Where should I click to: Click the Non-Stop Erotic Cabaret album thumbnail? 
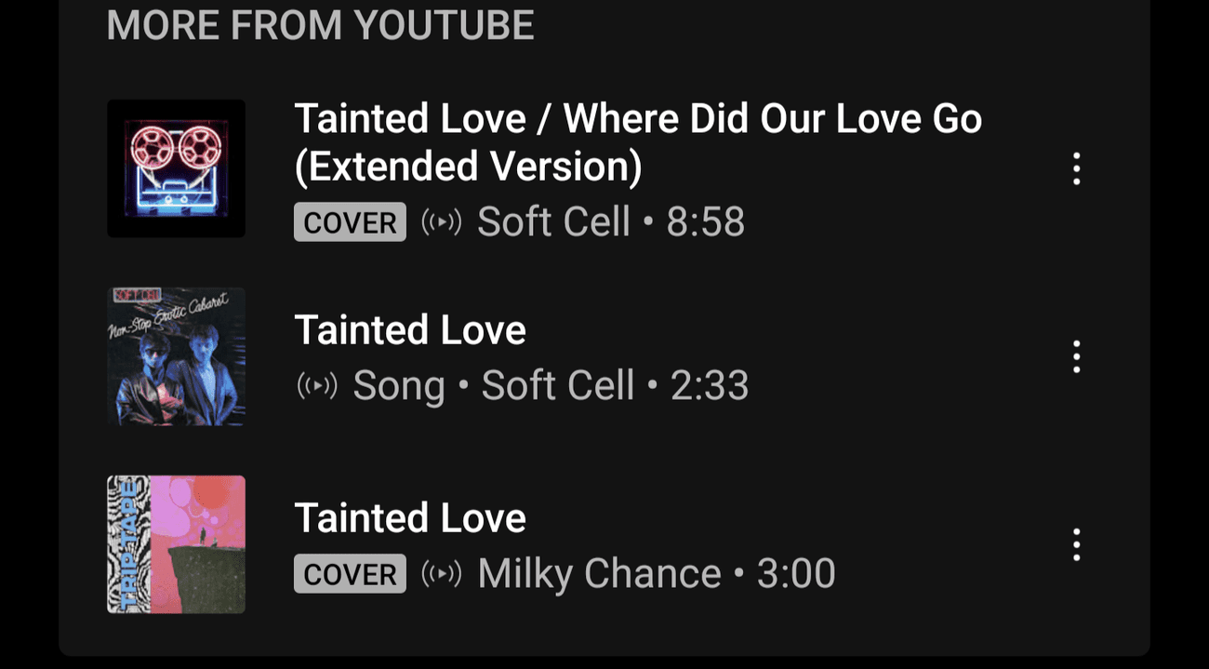pos(176,355)
